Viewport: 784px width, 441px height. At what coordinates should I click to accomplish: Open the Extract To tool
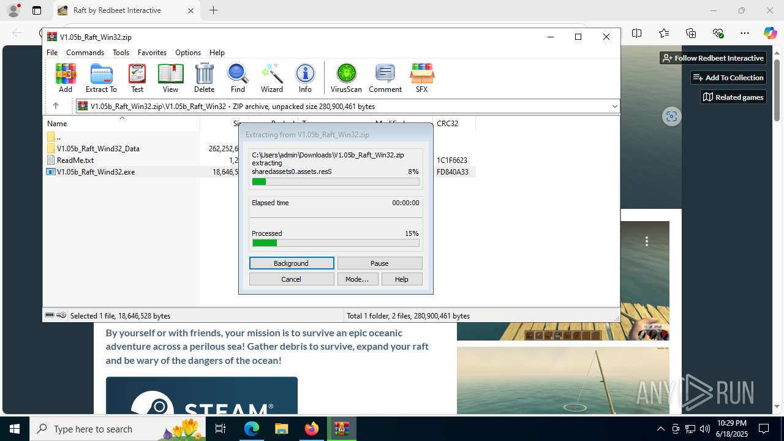(x=101, y=78)
